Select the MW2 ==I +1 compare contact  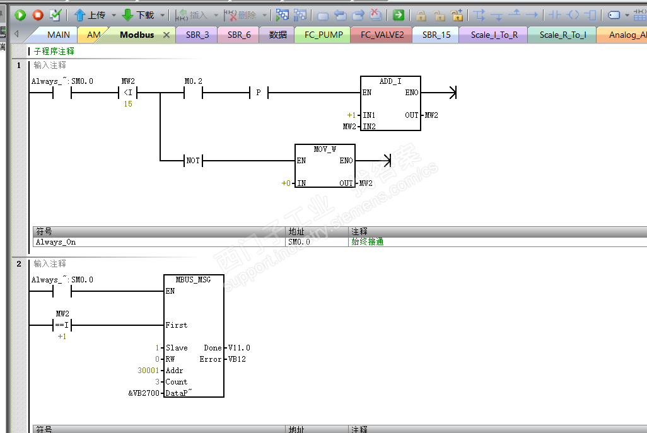[62, 325]
